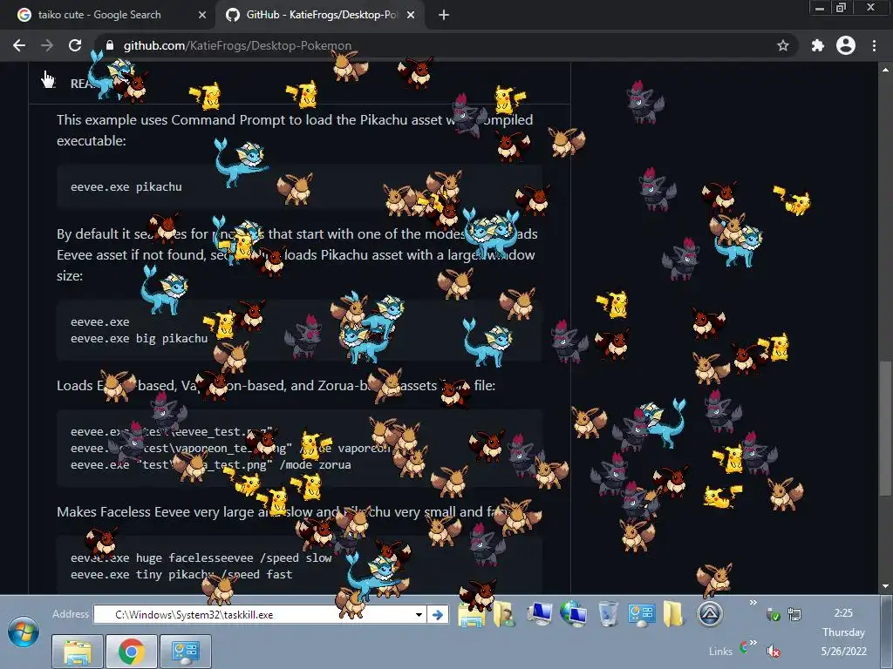Image resolution: width=893 pixels, height=669 pixels.
Task: Click the "/mode zorua" code line
Action: (211, 465)
